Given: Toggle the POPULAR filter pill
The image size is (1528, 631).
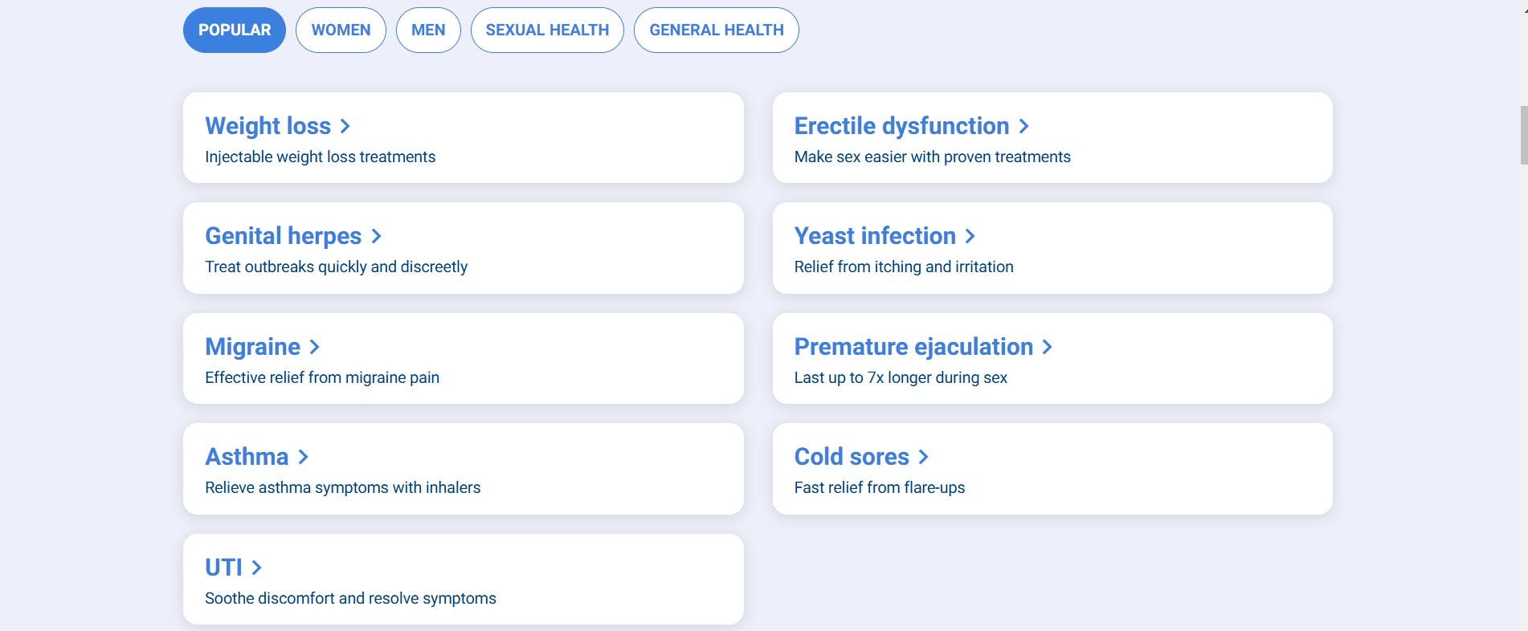Looking at the screenshot, I should 234,30.
